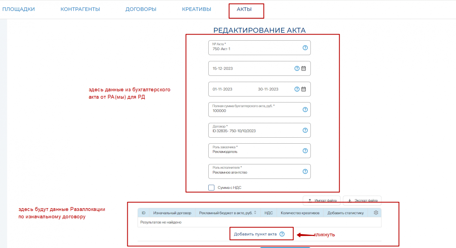Open the help tooltip for № Акта field

pyautogui.click(x=305, y=48)
